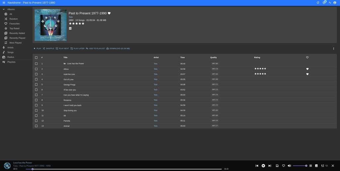Pause the currently playing song
Image resolution: width=340 pixels, height=171 pixels.
tap(263, 166)
